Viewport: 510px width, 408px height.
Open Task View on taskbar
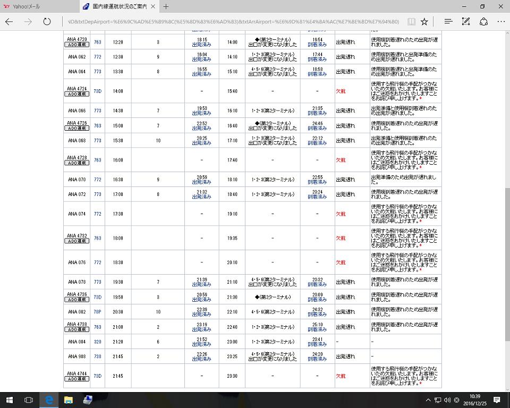click(x=29, y=400)
